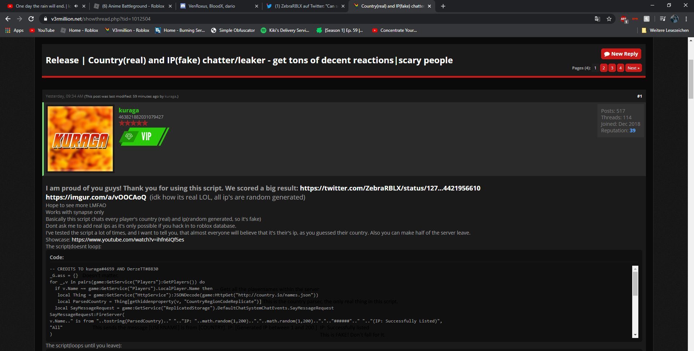Close the Anime Battleground Roblox tab

(x=170, y=6)
